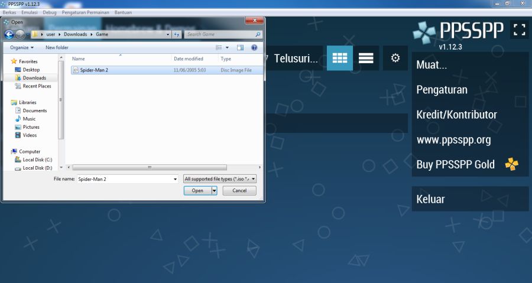
Task: Open the Debug menu
Action: pyautogui.click(x=50, y=12)
